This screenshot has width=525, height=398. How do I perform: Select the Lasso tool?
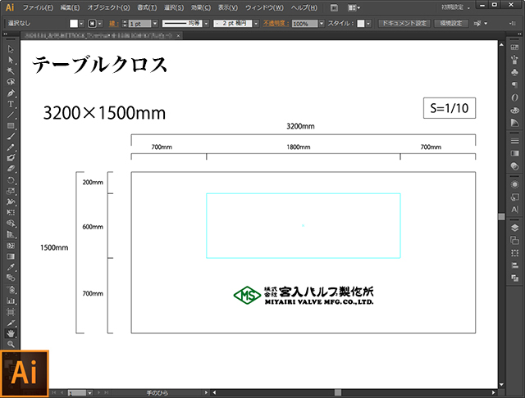[x=11, y=82]
